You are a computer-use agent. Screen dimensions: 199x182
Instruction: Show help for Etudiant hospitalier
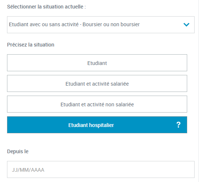point(178,125)
